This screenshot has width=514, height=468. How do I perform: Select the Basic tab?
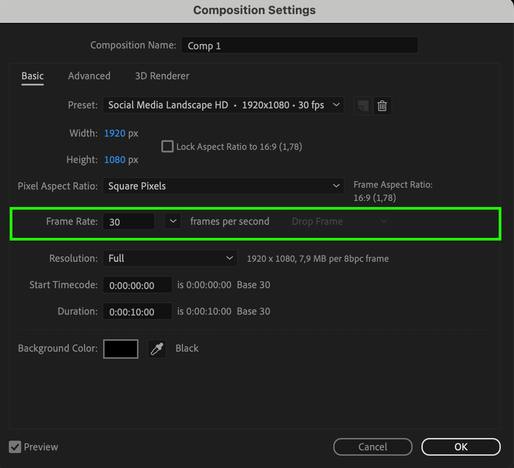point(33,76)
